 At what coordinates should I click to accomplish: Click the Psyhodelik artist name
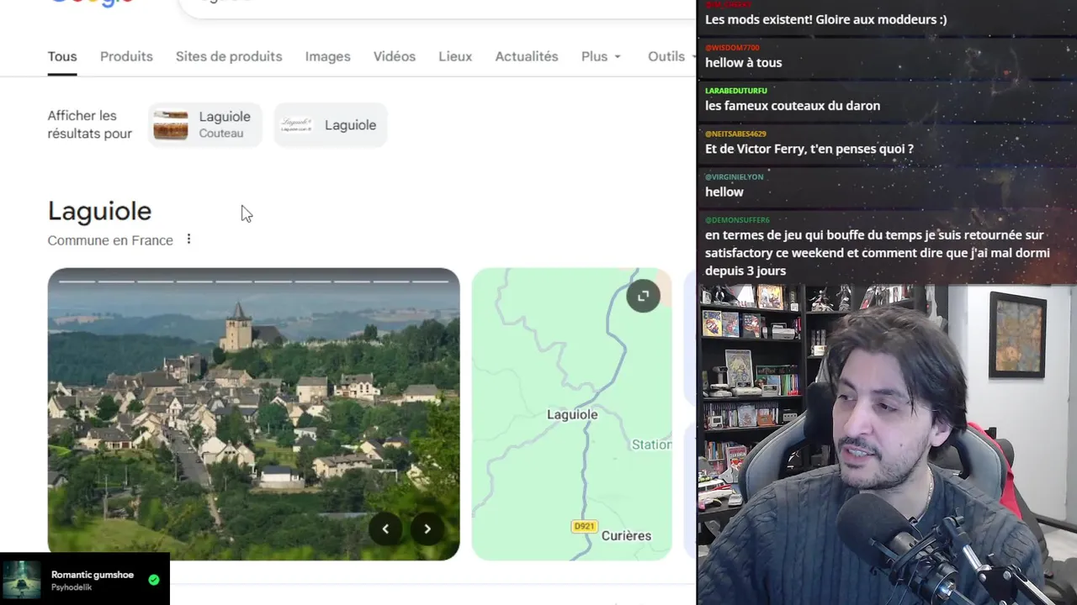pyautogui.click(x=72, y=588)
